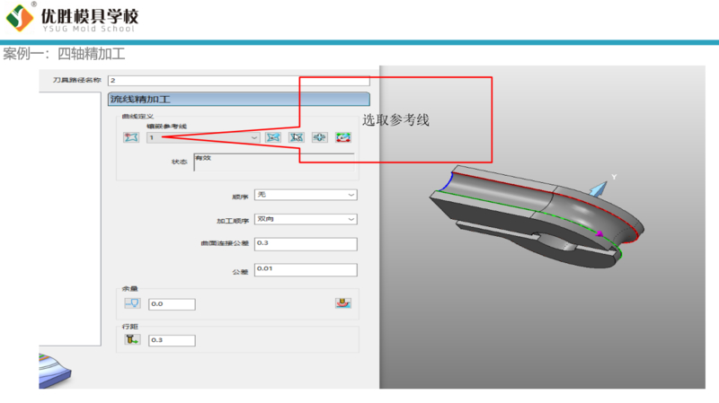Viewport: 719px width, 403px height.
Task: Click the 公差 tolerance field showing 0.01
Action: click(306, 270)
